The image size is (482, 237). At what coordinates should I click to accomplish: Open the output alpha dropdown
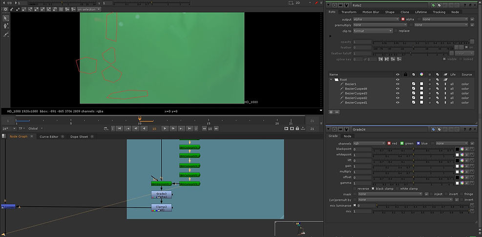click(x=376, y=20)
